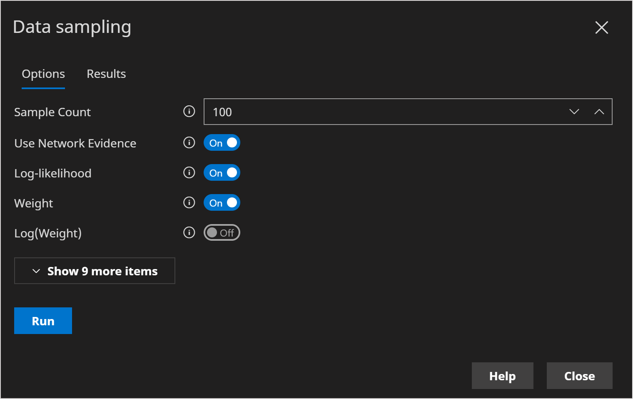Click the Log-likelihood info icon
Screen dimensions: 633x399
[189, 173]
